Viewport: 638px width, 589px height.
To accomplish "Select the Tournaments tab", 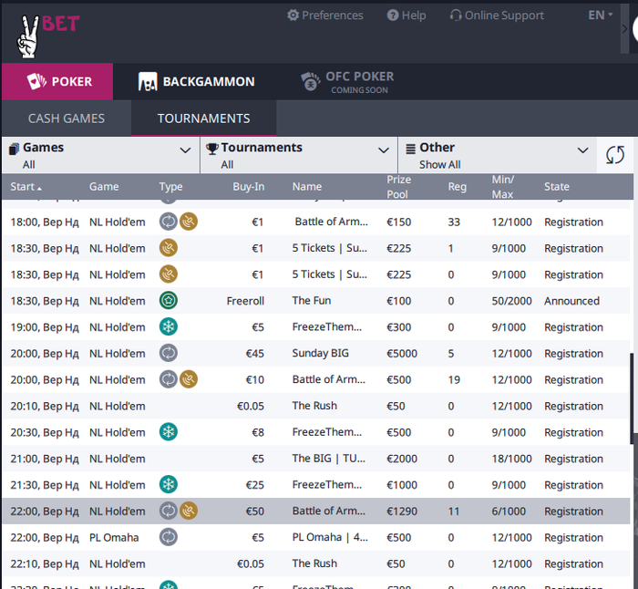I will (203, 119).
